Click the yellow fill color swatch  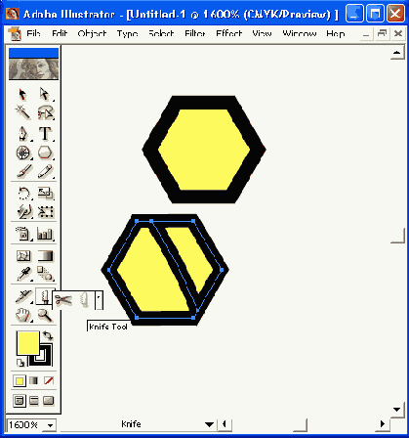point(27,343)
